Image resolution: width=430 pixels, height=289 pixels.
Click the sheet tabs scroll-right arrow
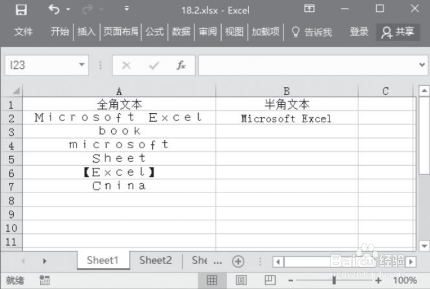pyautogui.click(x=45, y=261)
